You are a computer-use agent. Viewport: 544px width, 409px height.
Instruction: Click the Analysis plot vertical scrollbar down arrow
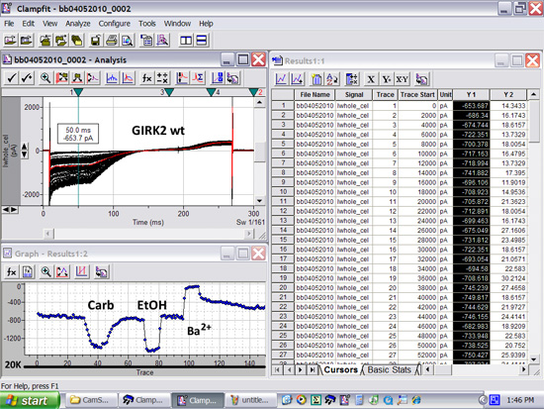point(259,200)
